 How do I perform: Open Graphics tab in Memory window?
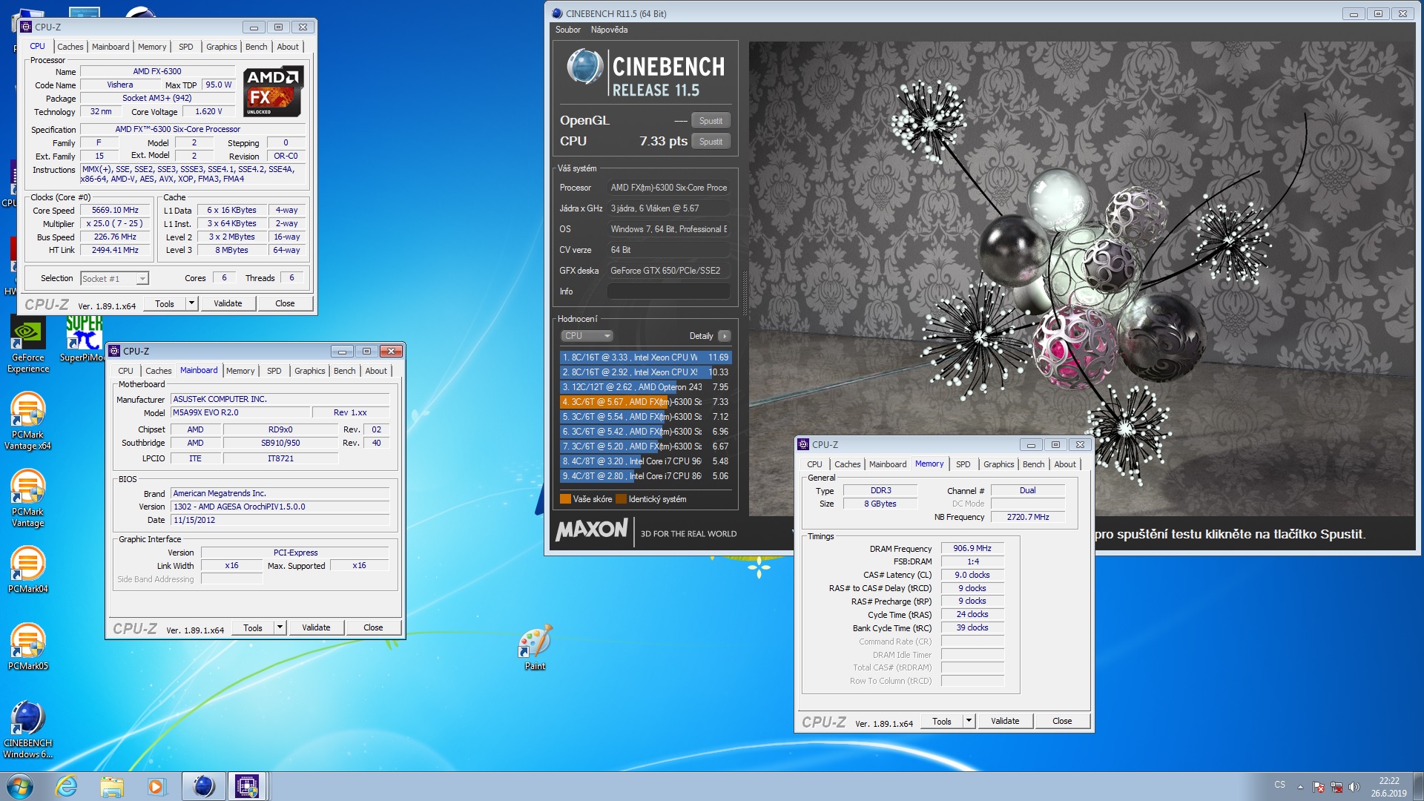pyautogui.click(x=998, y=464)
